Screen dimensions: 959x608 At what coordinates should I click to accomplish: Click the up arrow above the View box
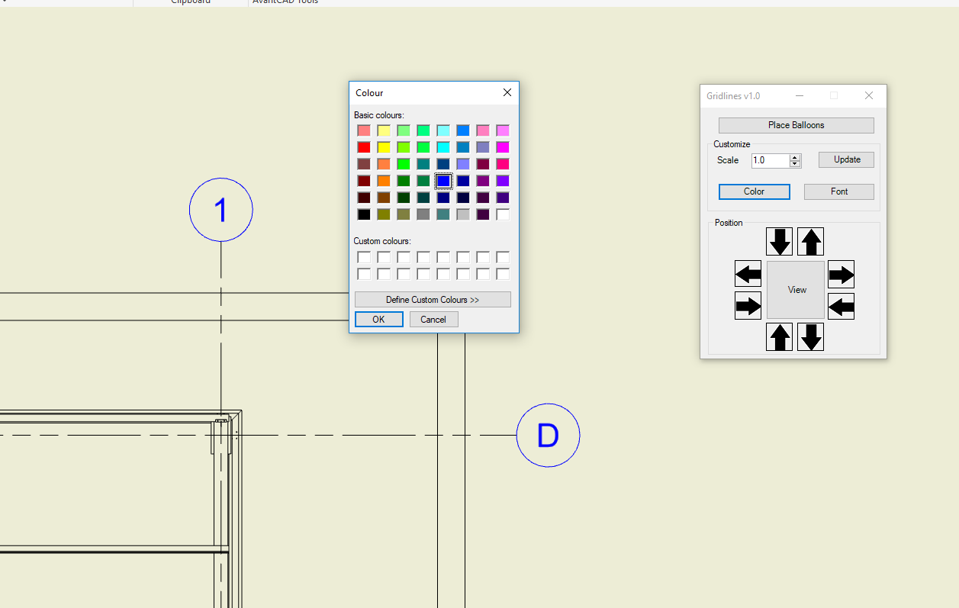point(810,242)
